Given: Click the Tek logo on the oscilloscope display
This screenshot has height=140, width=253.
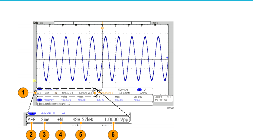Looking at the screenshot, I should point(35,23).
